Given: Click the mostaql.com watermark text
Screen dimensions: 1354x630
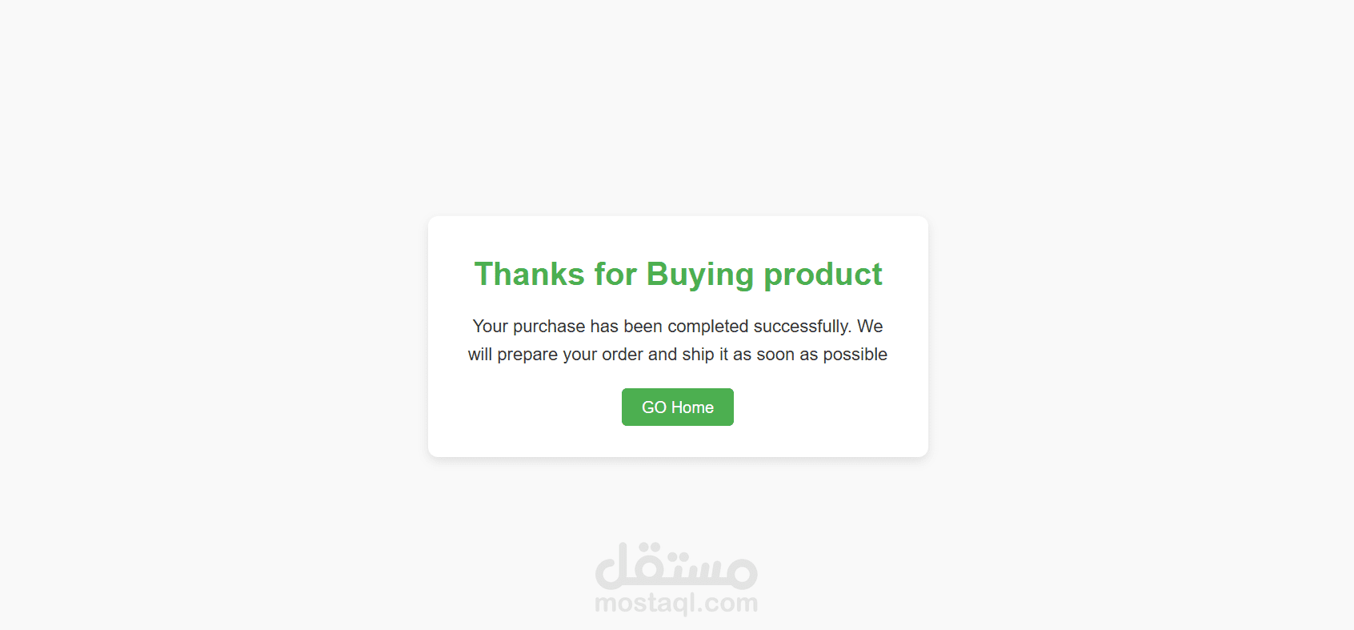Looking at the screenshot, I should pos(676,603).
